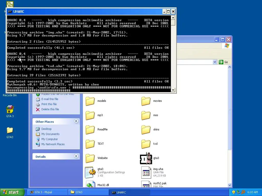Select the gta3 Configuration Settings file
Image resolution: width=262 pixels, height=196 pixels.
[90, 172]
